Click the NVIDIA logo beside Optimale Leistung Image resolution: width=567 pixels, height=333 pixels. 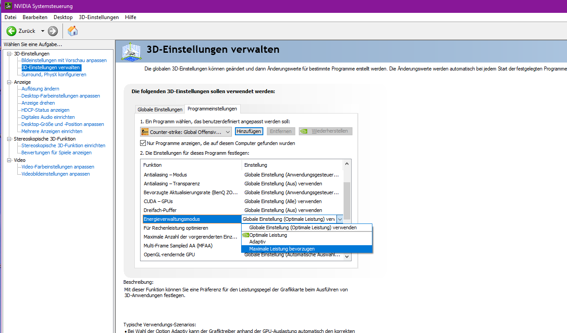tap(246, 235)
